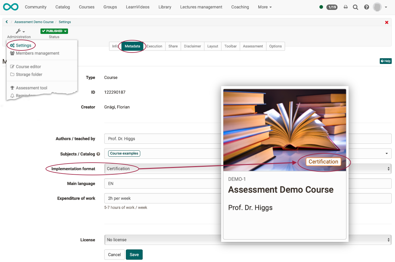Open the More menu in navigation
The image size is (395, 262).
tap(265, 7)
